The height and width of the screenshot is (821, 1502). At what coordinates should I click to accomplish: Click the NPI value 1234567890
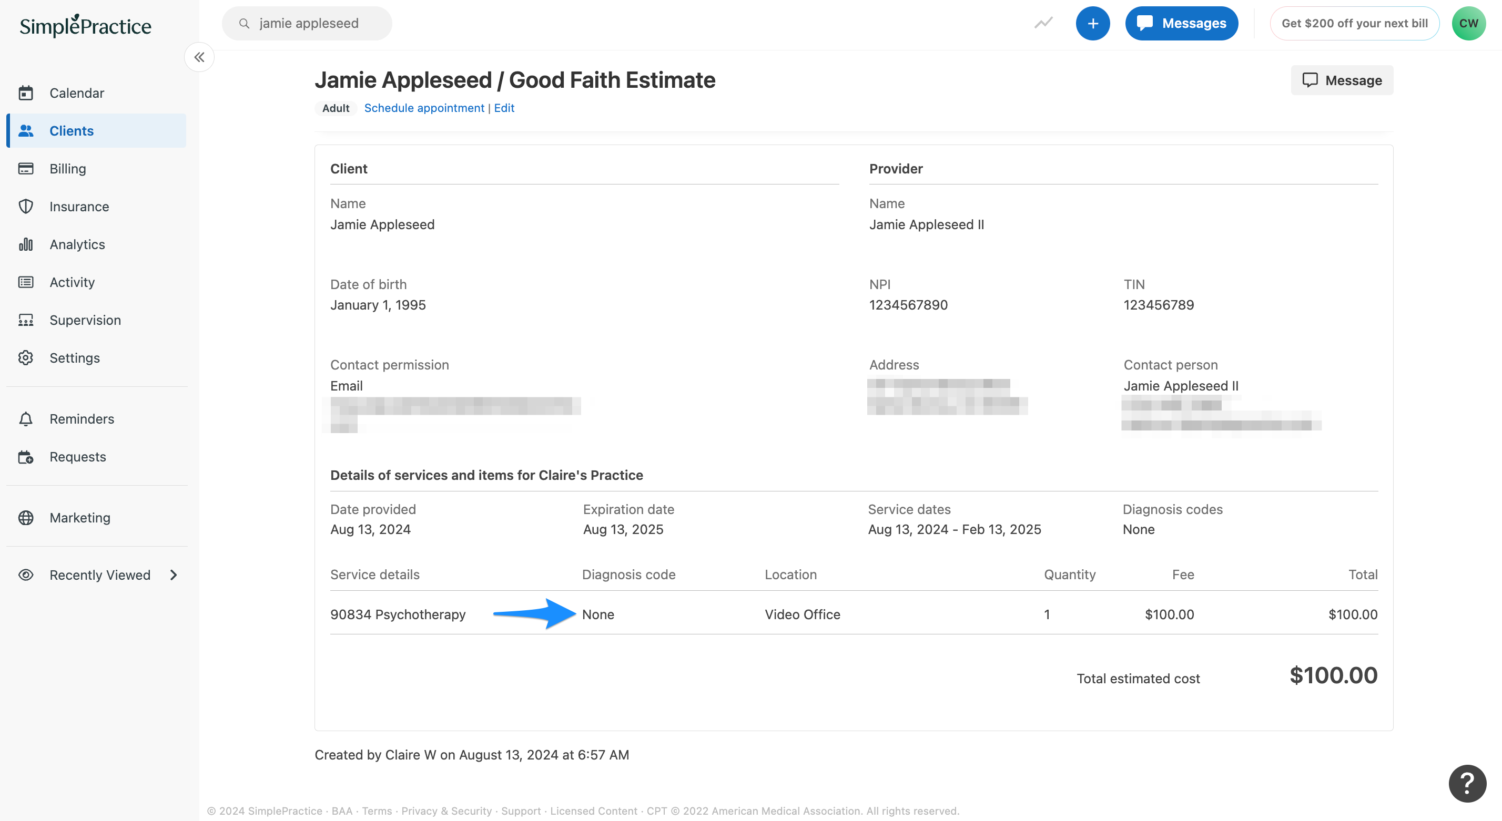(908, 305)
